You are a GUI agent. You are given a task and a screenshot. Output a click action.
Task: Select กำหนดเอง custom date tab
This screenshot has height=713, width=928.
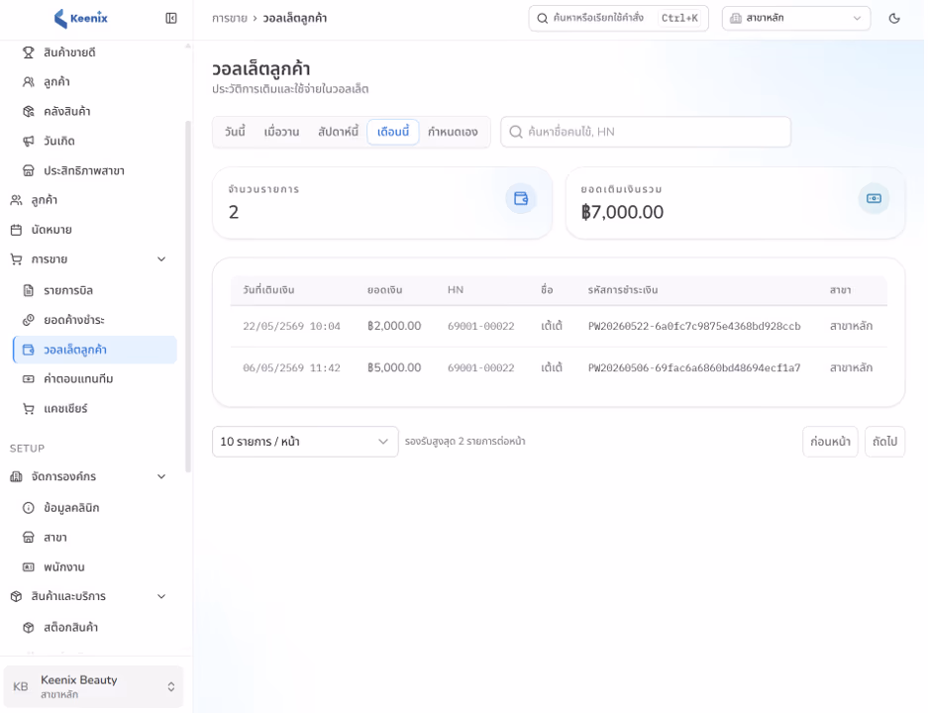pos(453,132)
